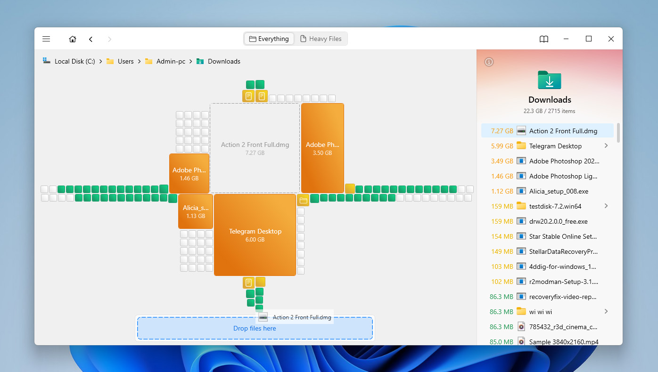
Task: Click the Alicia_setup_008.exe file icon
Action: [x=521, y=191]
